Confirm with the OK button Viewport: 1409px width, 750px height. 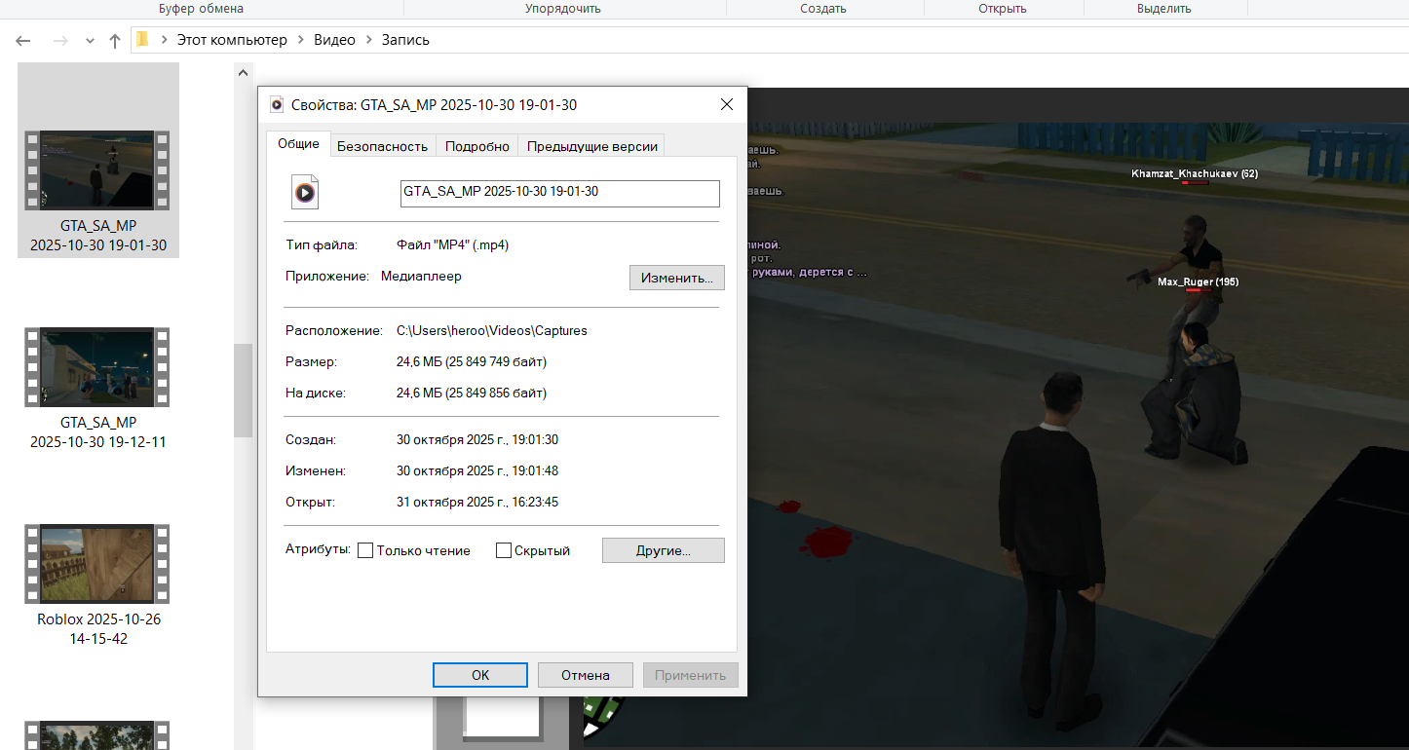479,675
